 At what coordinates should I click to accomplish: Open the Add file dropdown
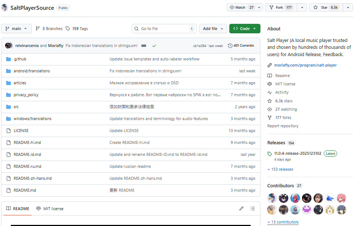213,29
